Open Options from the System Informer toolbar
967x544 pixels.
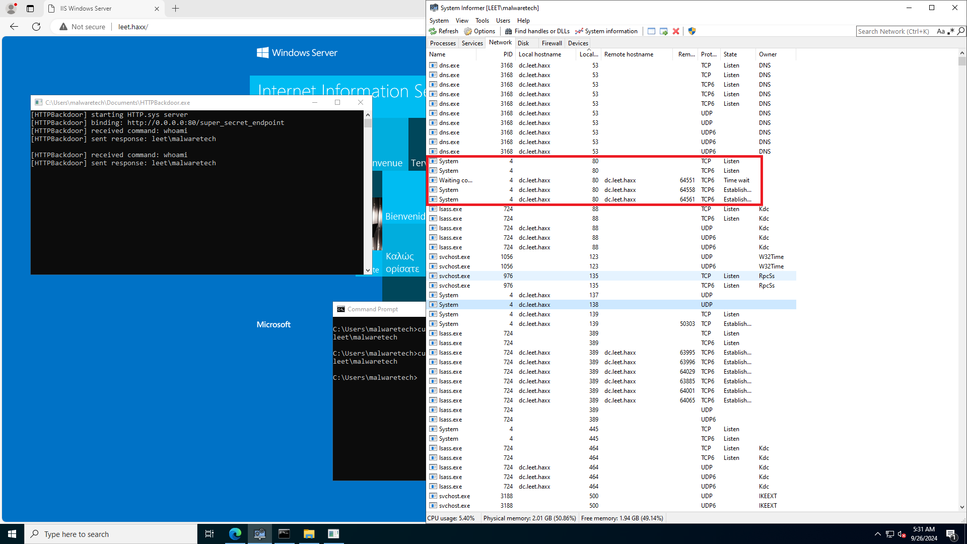480,31
